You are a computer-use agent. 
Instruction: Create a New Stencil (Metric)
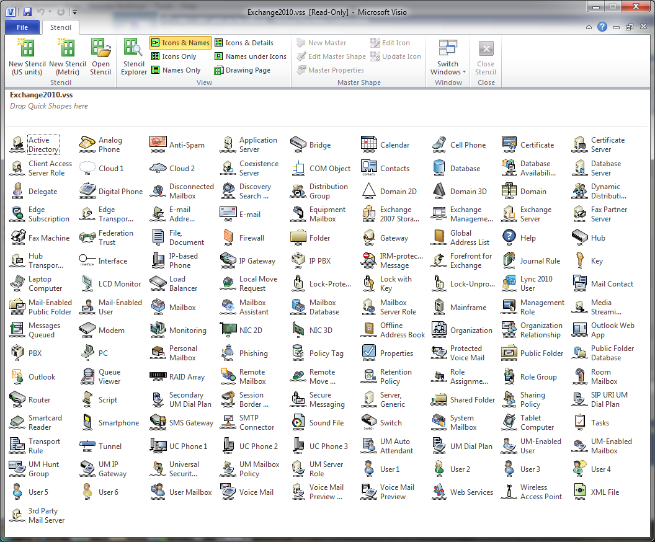pyautogui.click(x=67, y=57)
